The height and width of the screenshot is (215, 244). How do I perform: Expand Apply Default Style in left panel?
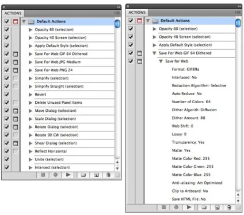30,46
